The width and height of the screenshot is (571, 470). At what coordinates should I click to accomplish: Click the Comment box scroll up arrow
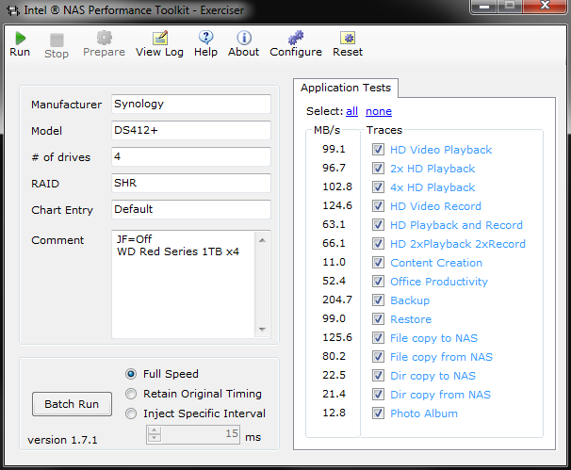(262, 240)
